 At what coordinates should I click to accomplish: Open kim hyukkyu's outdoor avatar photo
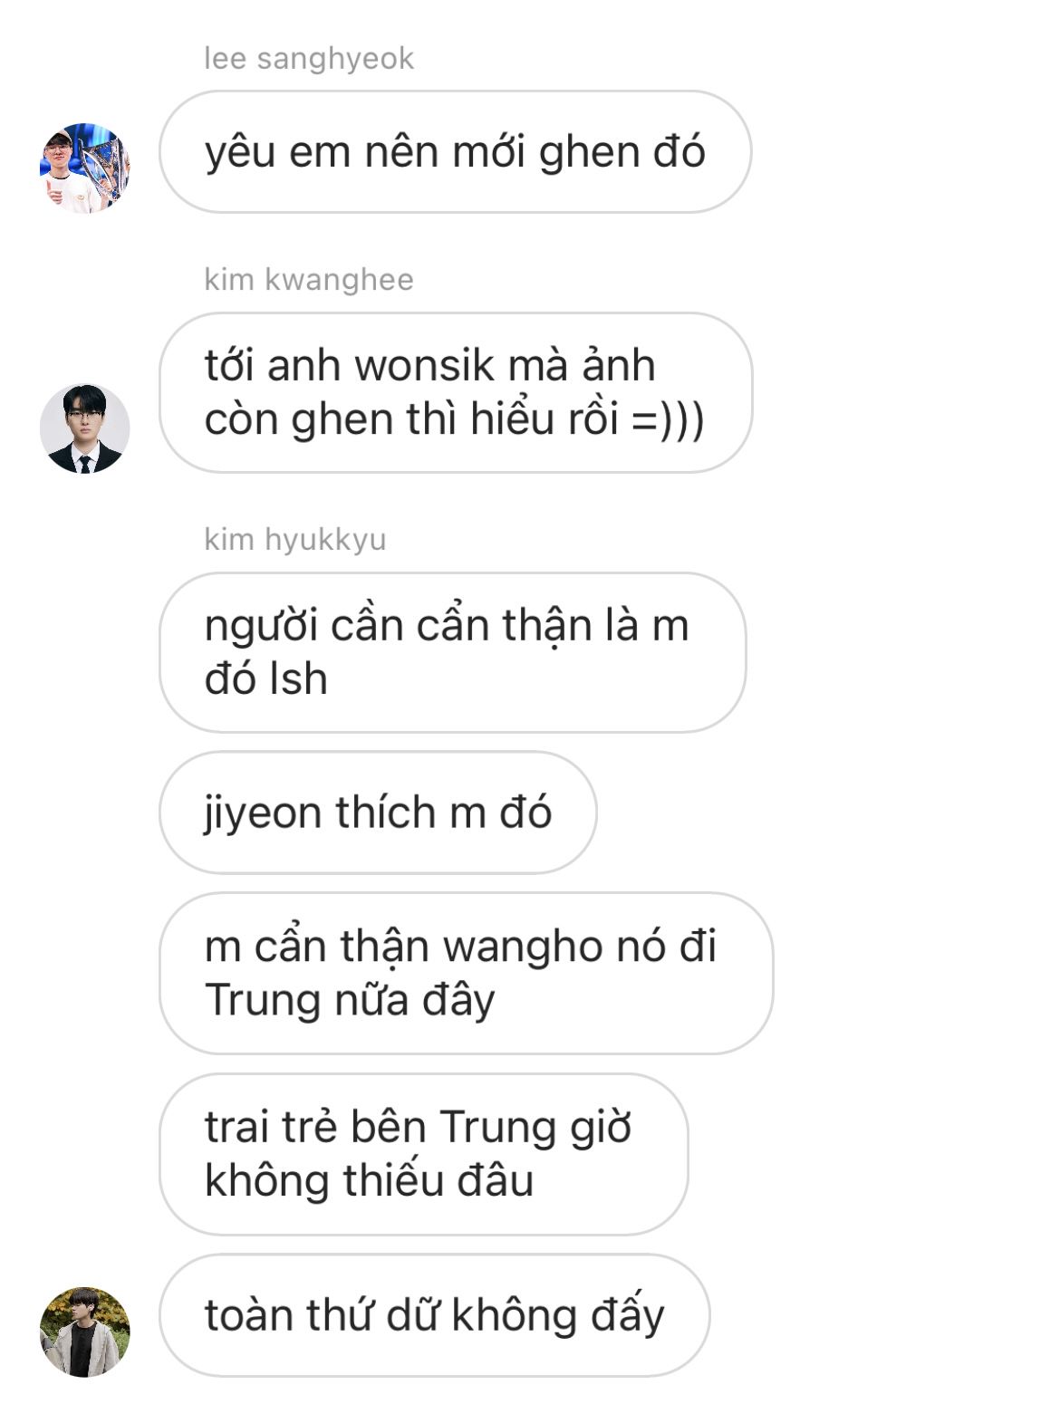85,1332
